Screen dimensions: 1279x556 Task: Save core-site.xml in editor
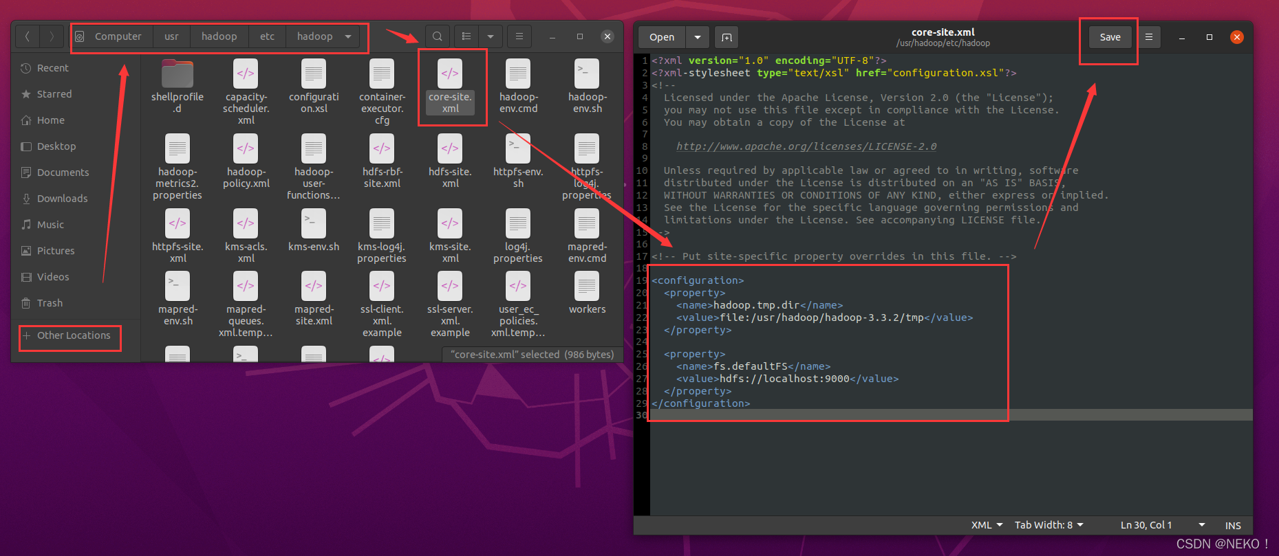tap(1110, 37)
